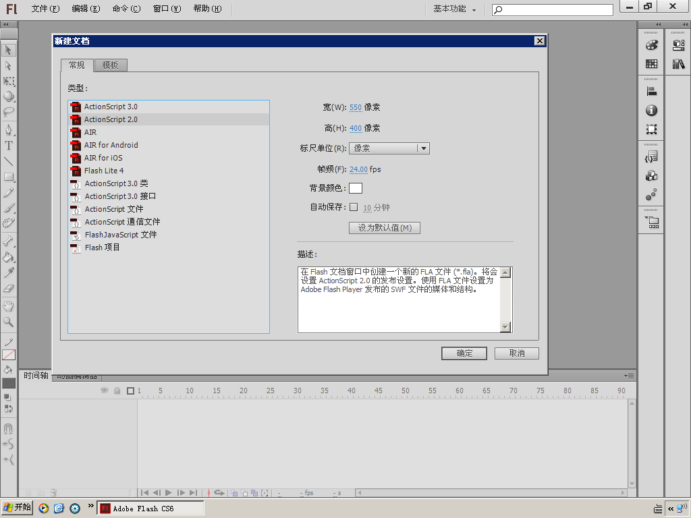Click the 确定 button
Image resolution: width=691 pixels, height=518 pixels.
coord(464,353)
